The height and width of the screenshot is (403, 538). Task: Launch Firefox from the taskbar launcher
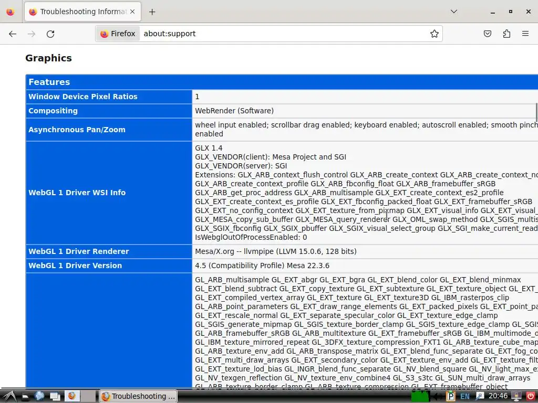[72, 396]
